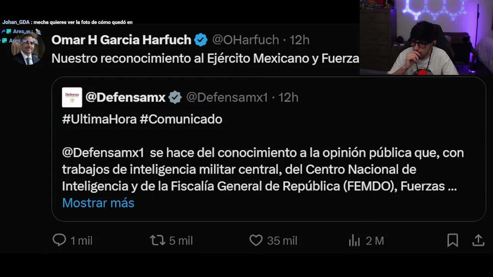Repost the tweet using the retweet icon
Viewport: 493px width, 277px height.
point(157,240)
